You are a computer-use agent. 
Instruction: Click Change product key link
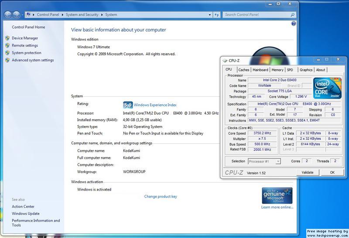161,197
